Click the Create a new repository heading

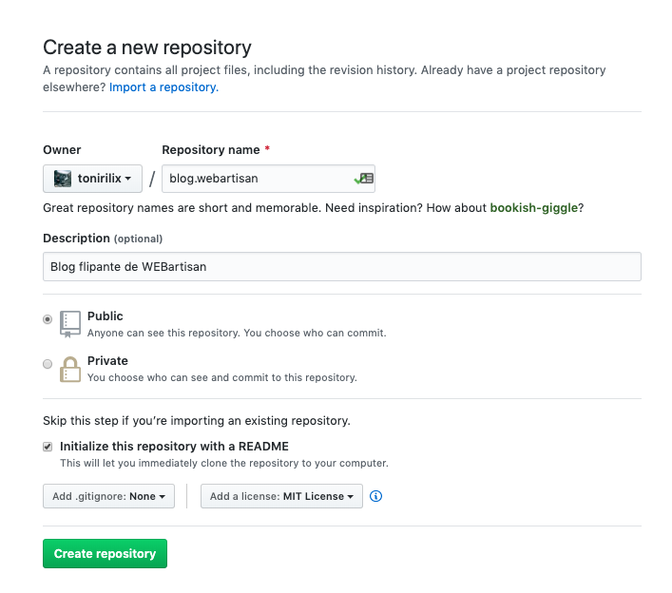click(147, 48)
